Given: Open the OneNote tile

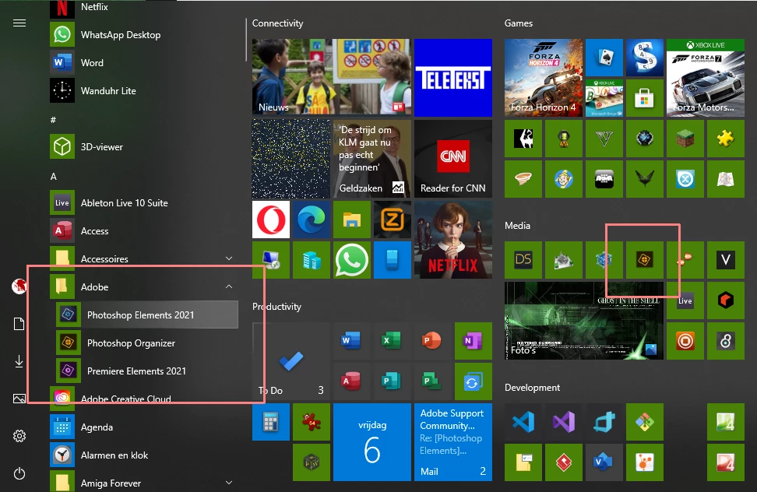Looking at the screenshot, I should point(474,341).
